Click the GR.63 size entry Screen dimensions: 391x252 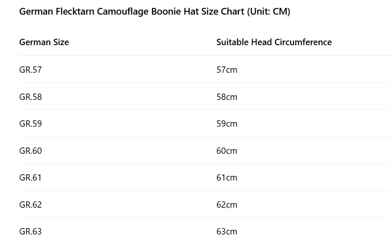coord(31,232)
